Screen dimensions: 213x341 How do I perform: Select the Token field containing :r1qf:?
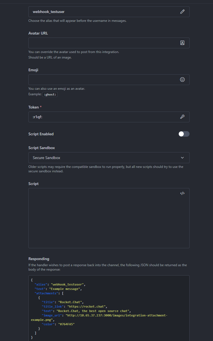(x=102, y=117)
